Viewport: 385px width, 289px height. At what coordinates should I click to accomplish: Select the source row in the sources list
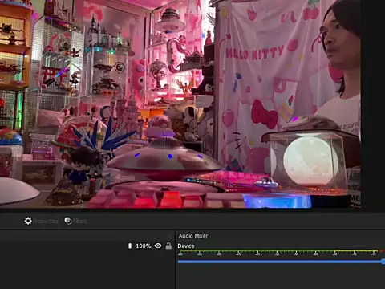[x=87, y=246]
